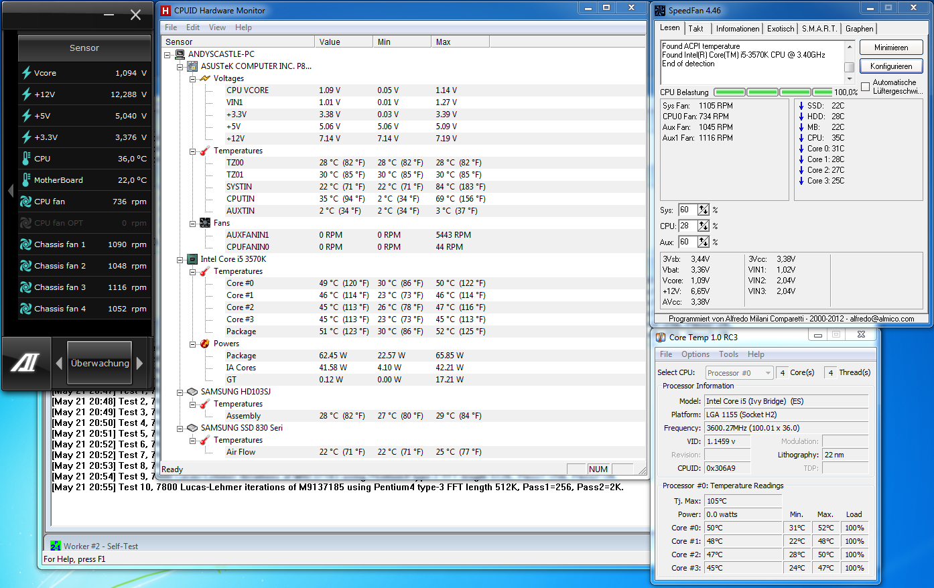Click the SAMSUNG HD103SJ drive icon
Viewport: 934px width, 588px height.
point(192,392)
